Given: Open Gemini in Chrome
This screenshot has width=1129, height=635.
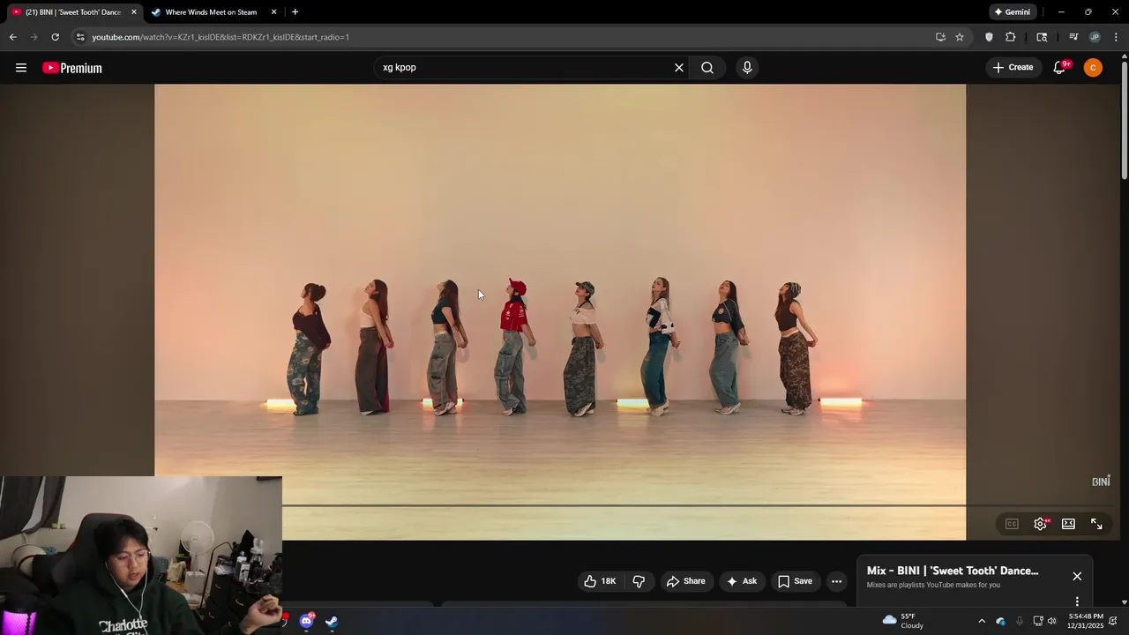Looking at the screenshot, I should click(1013, 12).
